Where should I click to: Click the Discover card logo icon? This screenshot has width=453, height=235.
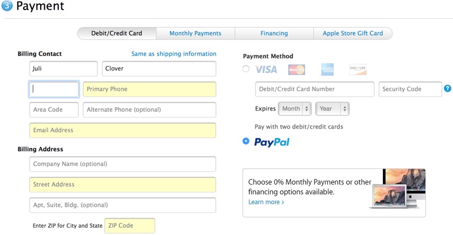pos(358,70)
